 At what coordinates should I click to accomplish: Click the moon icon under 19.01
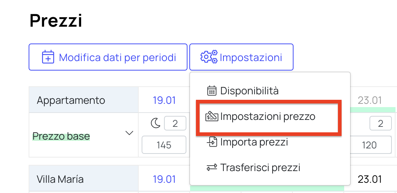point(156,124)
